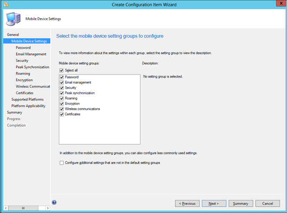The height and width of the screenshot is (213, 287).
Task: Uncheck the Password setting group checkbox
Action: [61, 77]
